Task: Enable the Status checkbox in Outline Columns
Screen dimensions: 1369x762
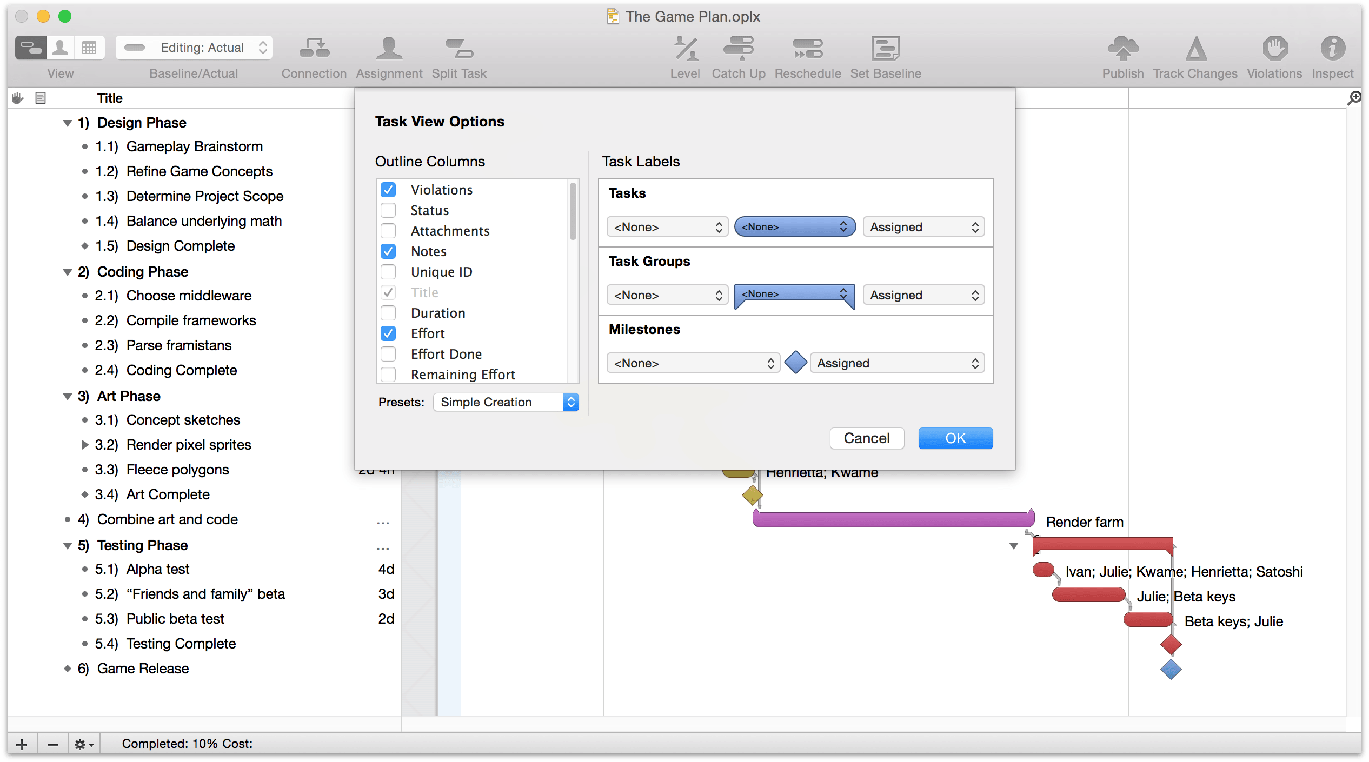Action: tap(389, 210)
